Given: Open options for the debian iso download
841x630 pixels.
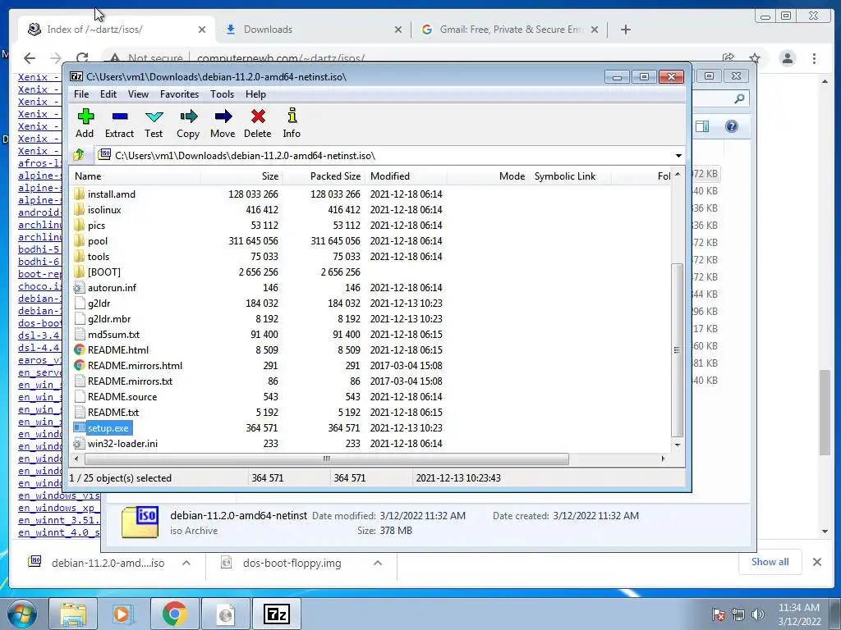Looking at the screenshot, I should coord(186,563).
